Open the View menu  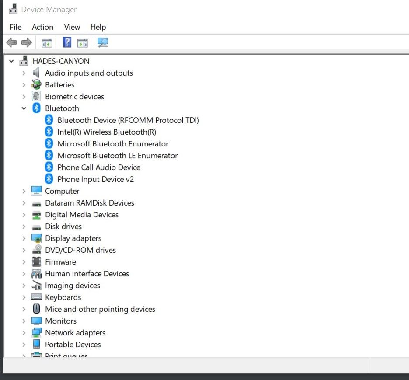pos(72,27)
